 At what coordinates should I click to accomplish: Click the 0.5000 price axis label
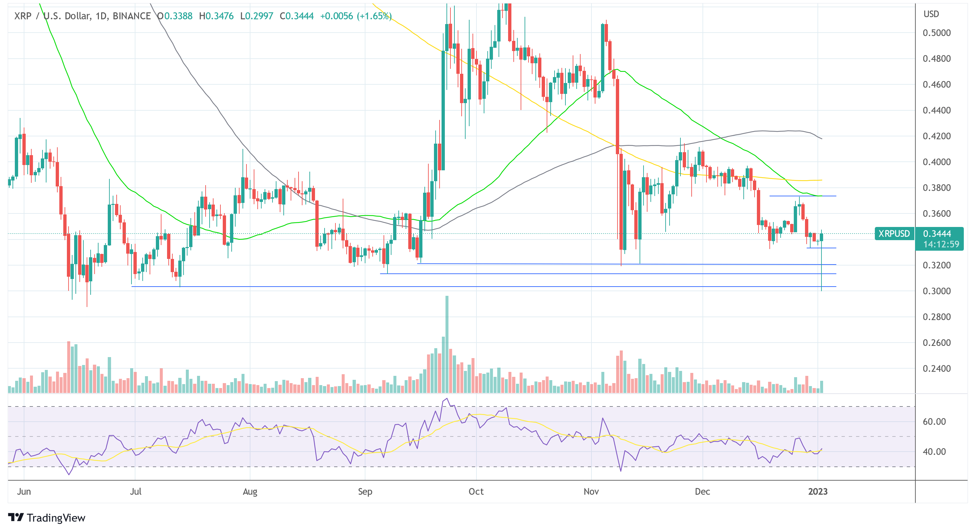[x=936, y=33]
